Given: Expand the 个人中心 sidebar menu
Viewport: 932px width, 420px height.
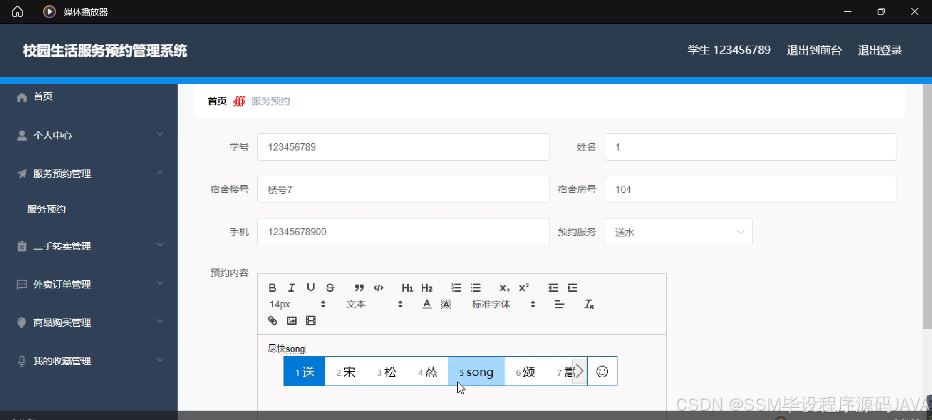Looking at the screenshot, I should point(89,135).
